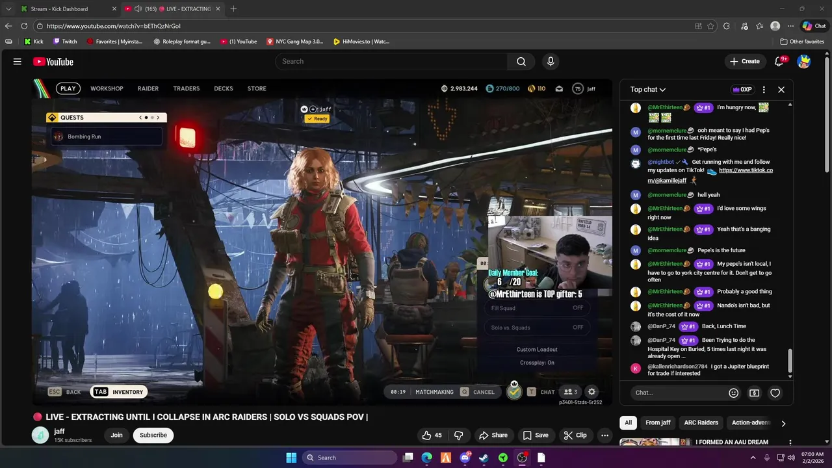Image resolution: width=832 pixels, height=468 pixels.
Task: Open suggested video three-dot menu
Action: tap(790, 443)
